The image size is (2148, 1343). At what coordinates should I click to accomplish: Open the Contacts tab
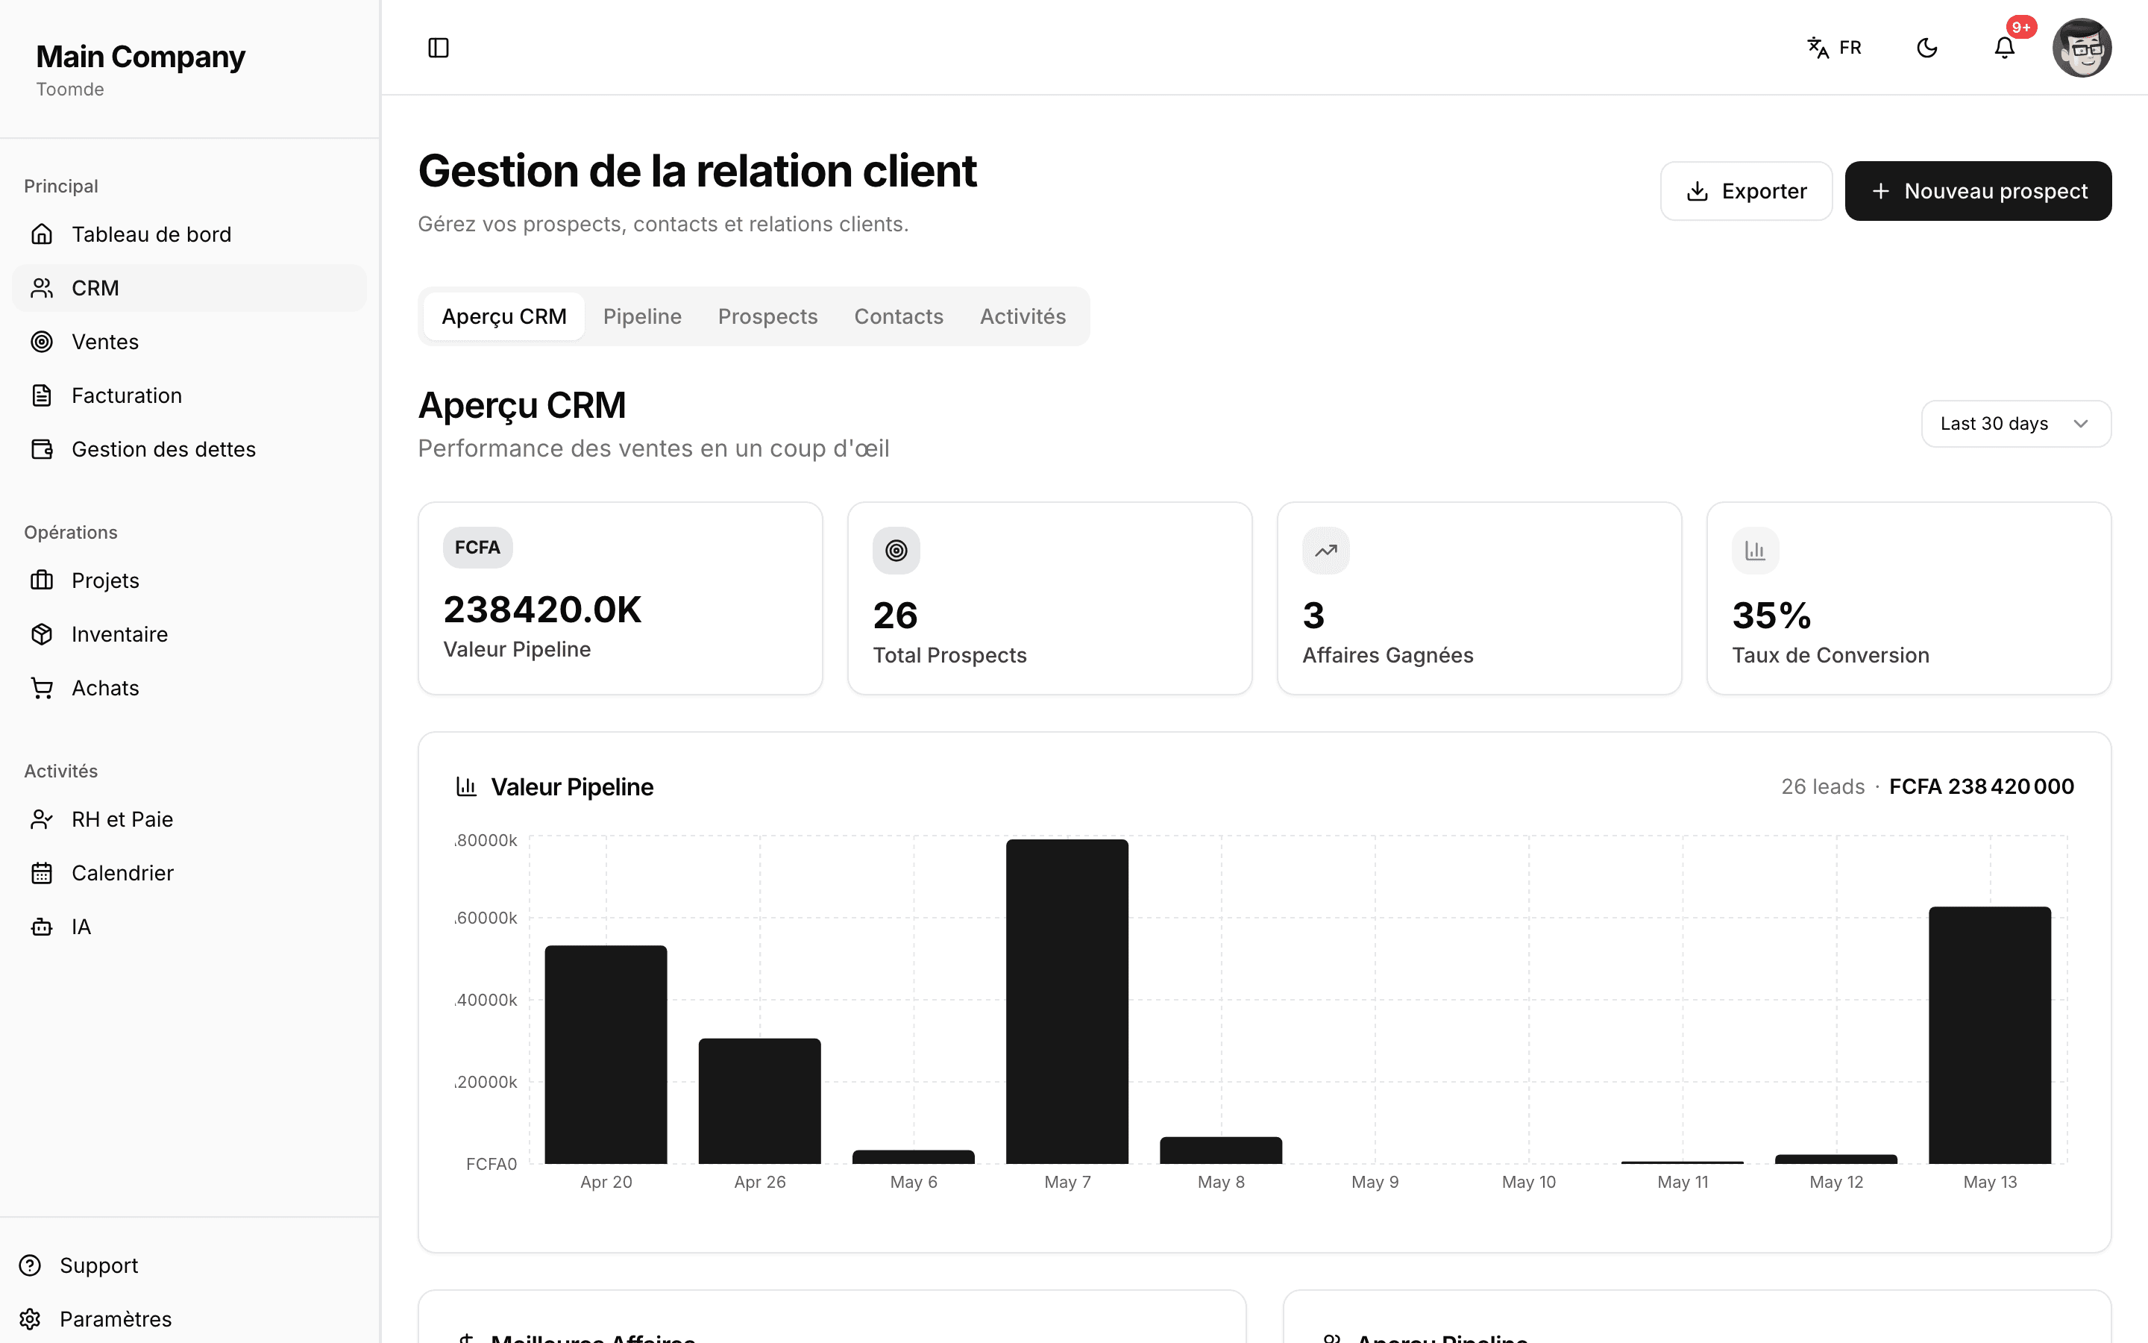click(x=898, y=316)
